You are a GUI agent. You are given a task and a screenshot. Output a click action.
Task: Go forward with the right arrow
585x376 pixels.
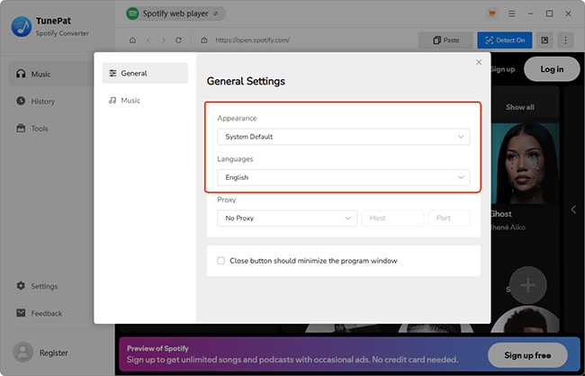click(163, 40)
